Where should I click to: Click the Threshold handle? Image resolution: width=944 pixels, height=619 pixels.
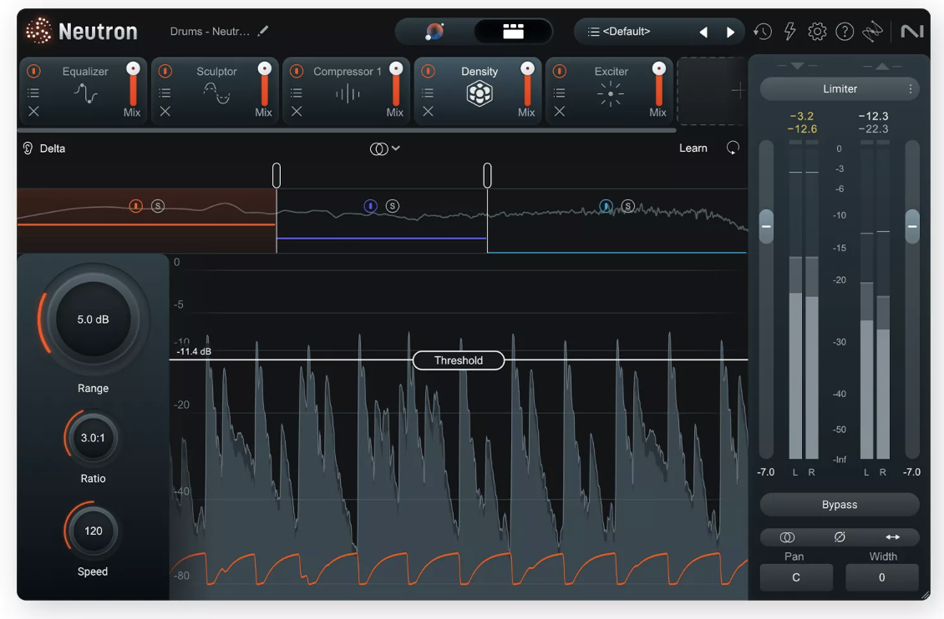[x=459, y=360]
